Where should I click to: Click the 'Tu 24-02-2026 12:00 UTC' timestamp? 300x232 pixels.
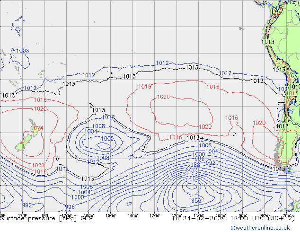click(x=220, y=218)
